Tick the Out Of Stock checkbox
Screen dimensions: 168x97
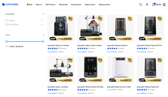click(x=7, y=25)
